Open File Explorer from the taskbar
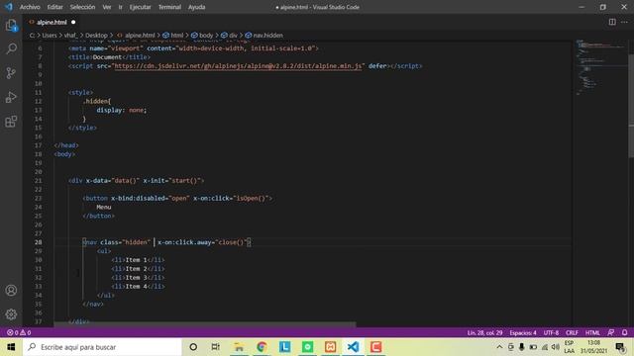The height and width of the screenshot is (356, 634). click(x=239, y=347)
